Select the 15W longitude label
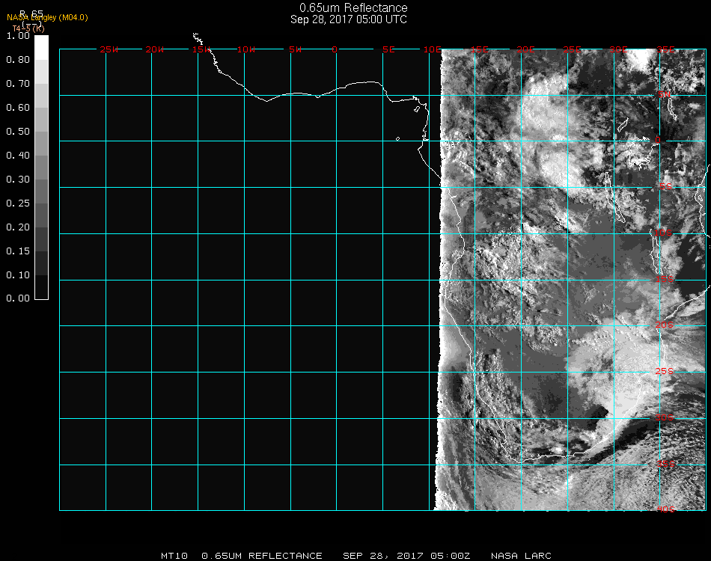This screenshot has width=711, height=561. 201,49
